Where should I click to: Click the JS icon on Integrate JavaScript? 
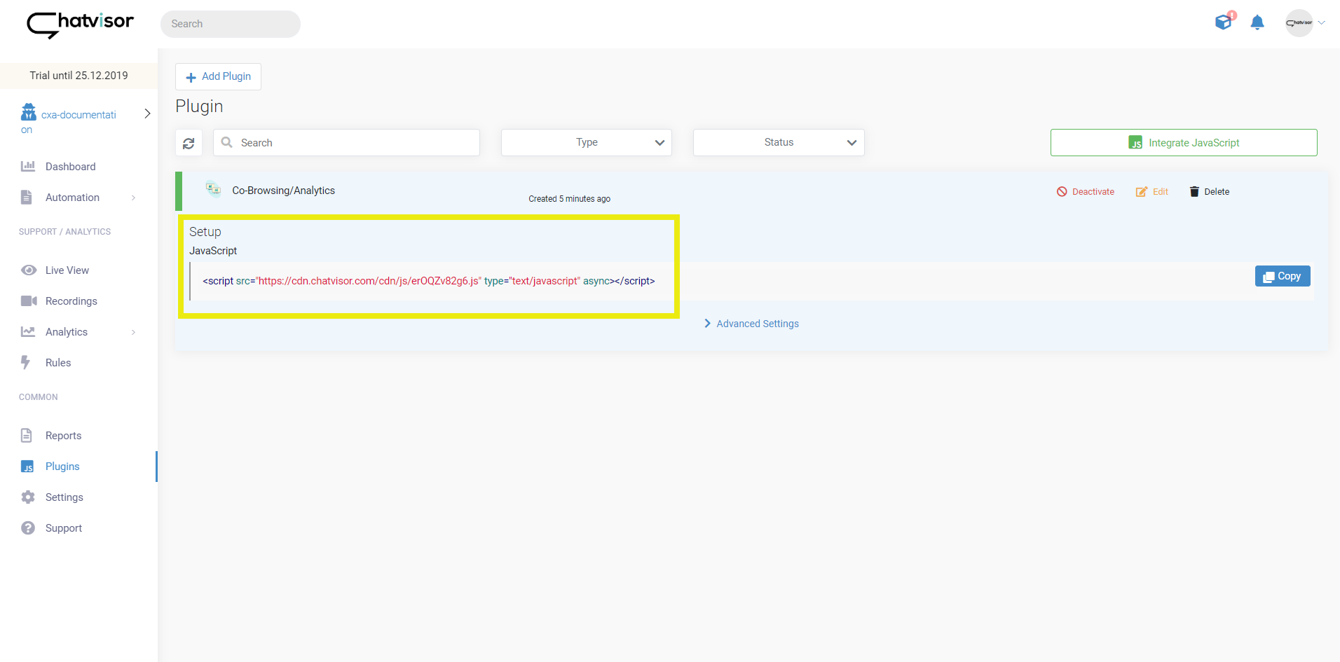tap(1135, 143)
